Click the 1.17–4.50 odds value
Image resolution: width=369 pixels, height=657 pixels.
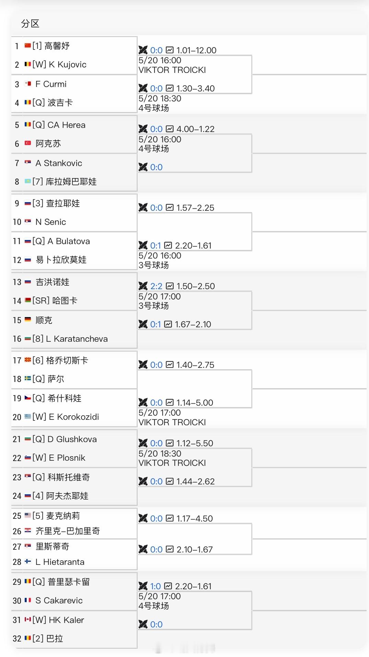pos(195,518)
